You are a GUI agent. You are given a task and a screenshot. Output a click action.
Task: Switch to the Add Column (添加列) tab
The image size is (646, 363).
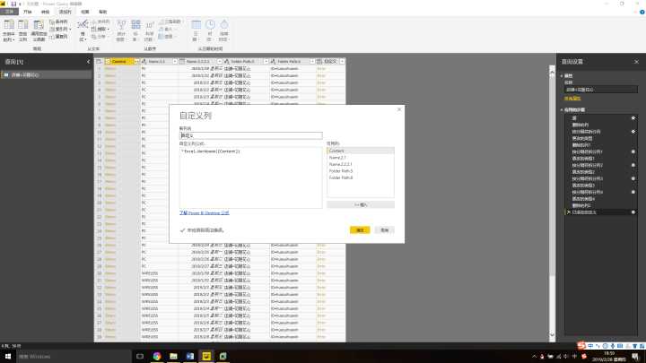point(65,12)
